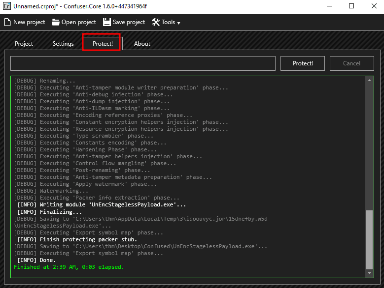
Task: Click the Open project folder icon
Action: click(56, 22)
